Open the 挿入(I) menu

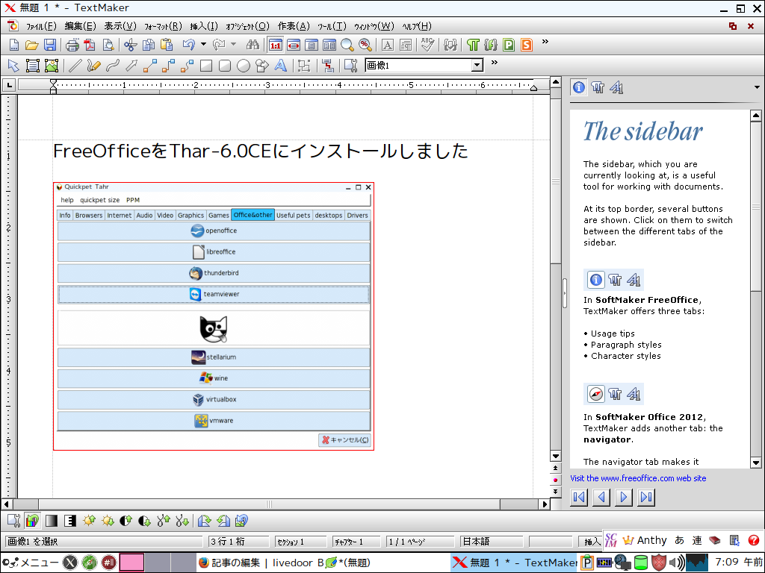(x=204, y=26)
